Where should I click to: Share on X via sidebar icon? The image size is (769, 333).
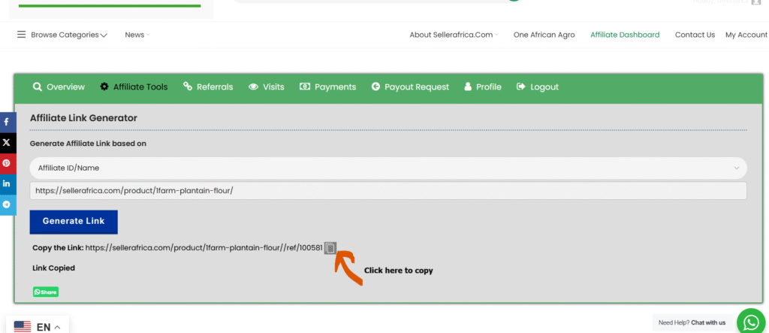pos(7,142)
